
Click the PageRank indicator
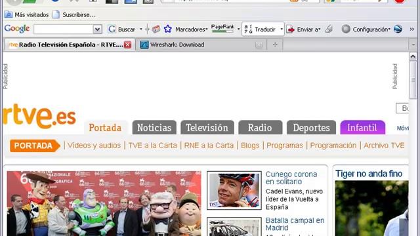[222, 28]
